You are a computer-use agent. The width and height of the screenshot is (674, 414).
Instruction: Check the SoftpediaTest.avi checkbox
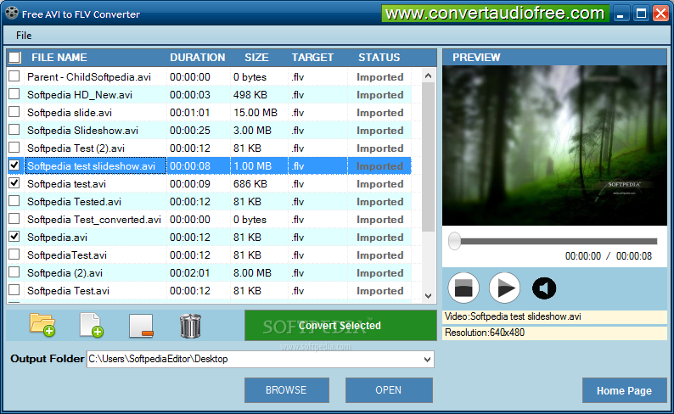tap(14, 255)
